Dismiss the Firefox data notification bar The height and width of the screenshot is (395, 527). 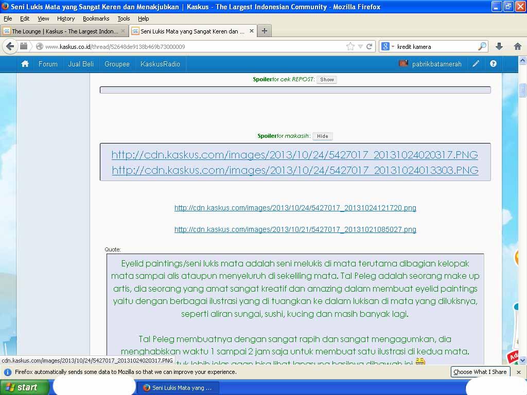point(519,372)
